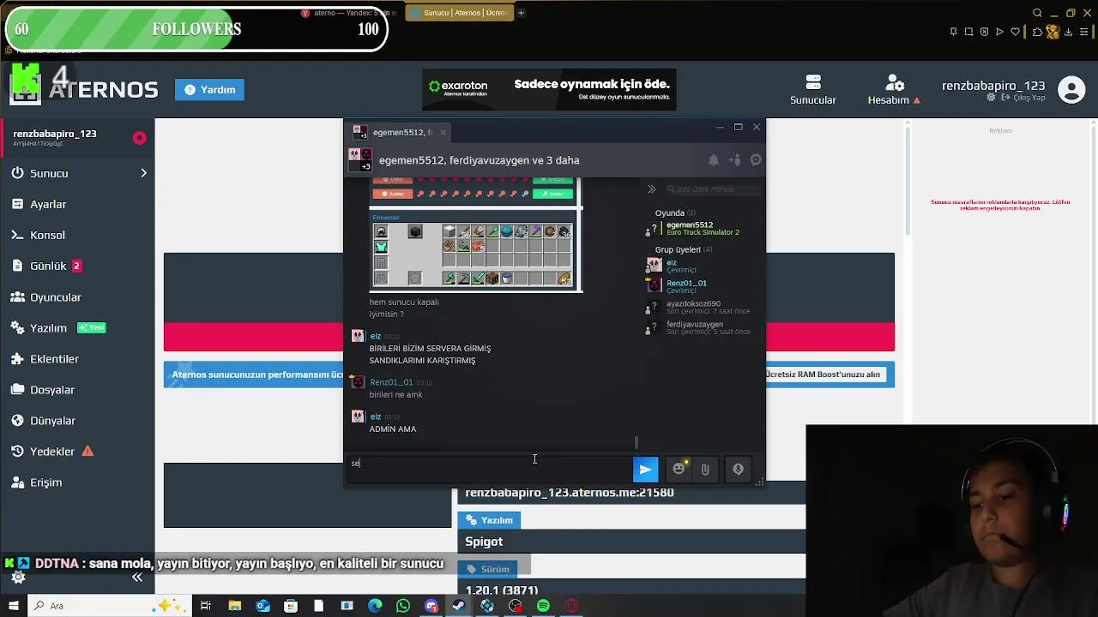This screenshot has height=617, width=1098.
Task: Click the browser snapshot icon
Action: (968, 32)
